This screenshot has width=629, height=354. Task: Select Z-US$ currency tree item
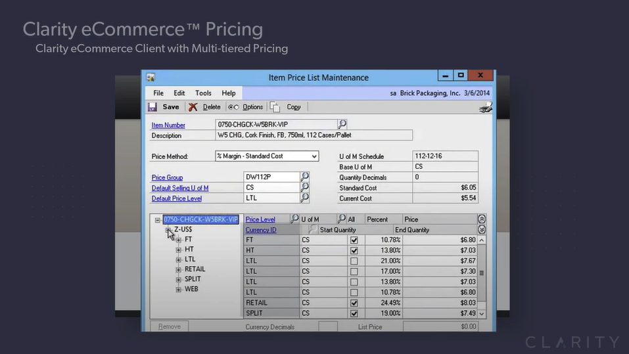click(183, 229)
